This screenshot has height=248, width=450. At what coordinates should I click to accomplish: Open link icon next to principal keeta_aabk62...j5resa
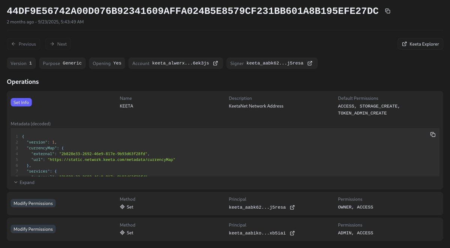point(292,207)
